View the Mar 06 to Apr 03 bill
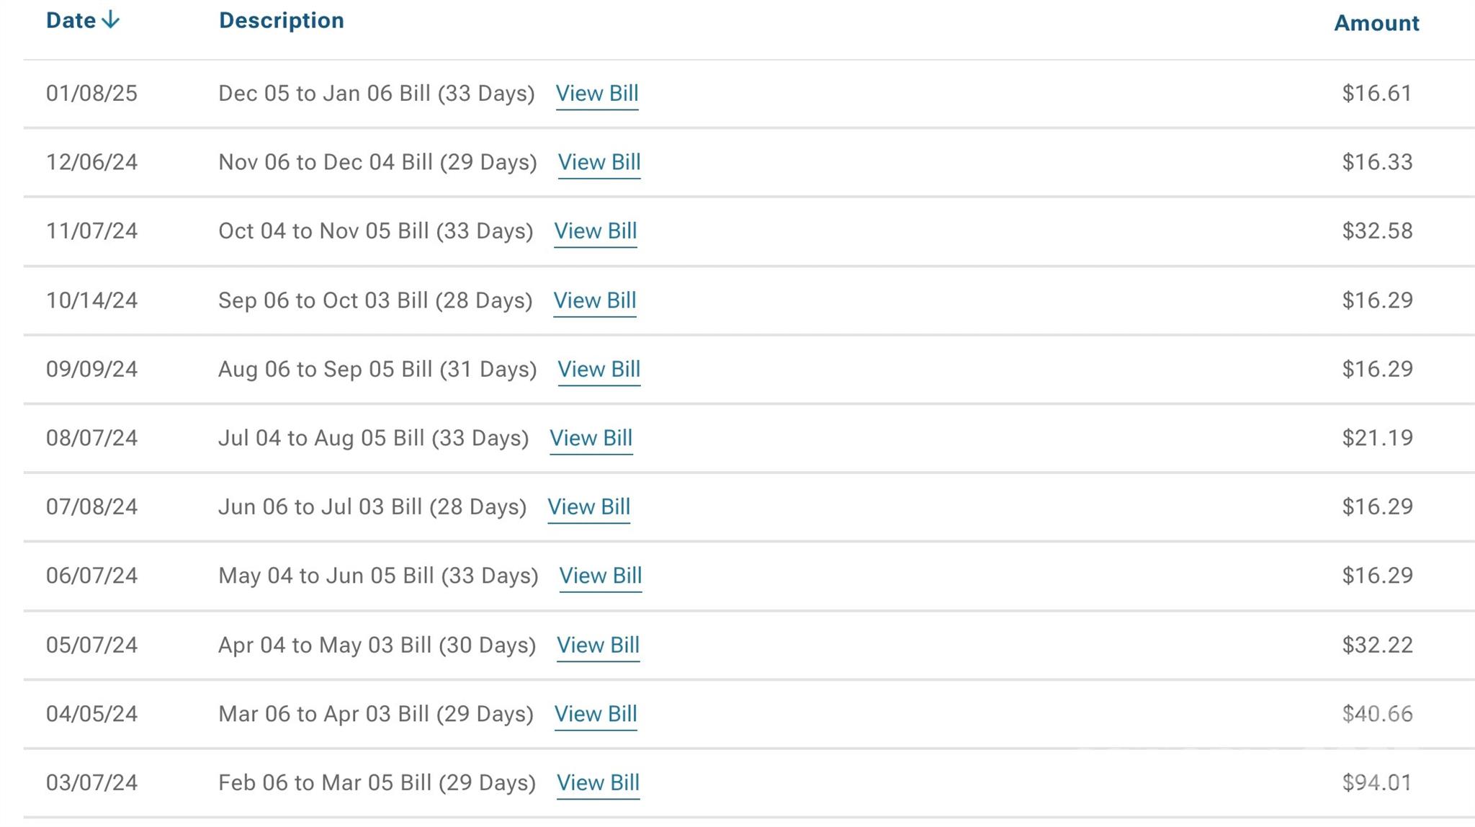This screenshot has width=1475, height=827. coord(595,714)
